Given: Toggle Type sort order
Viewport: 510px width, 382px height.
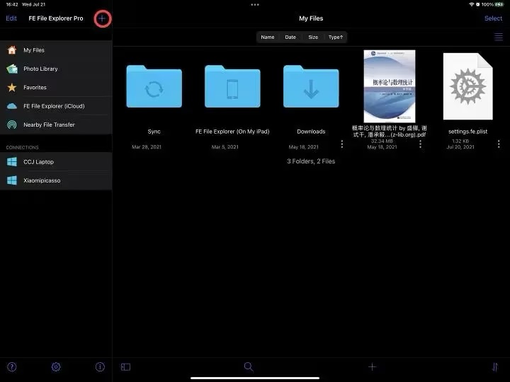Looking at the screenshot, I should [x=335, y=37].
